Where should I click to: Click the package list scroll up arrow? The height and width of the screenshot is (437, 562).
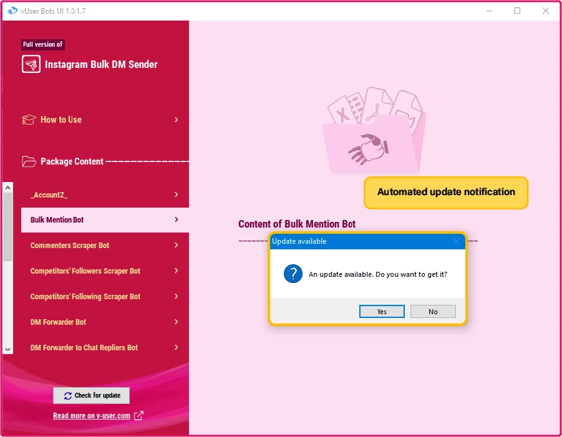(8, 188)
